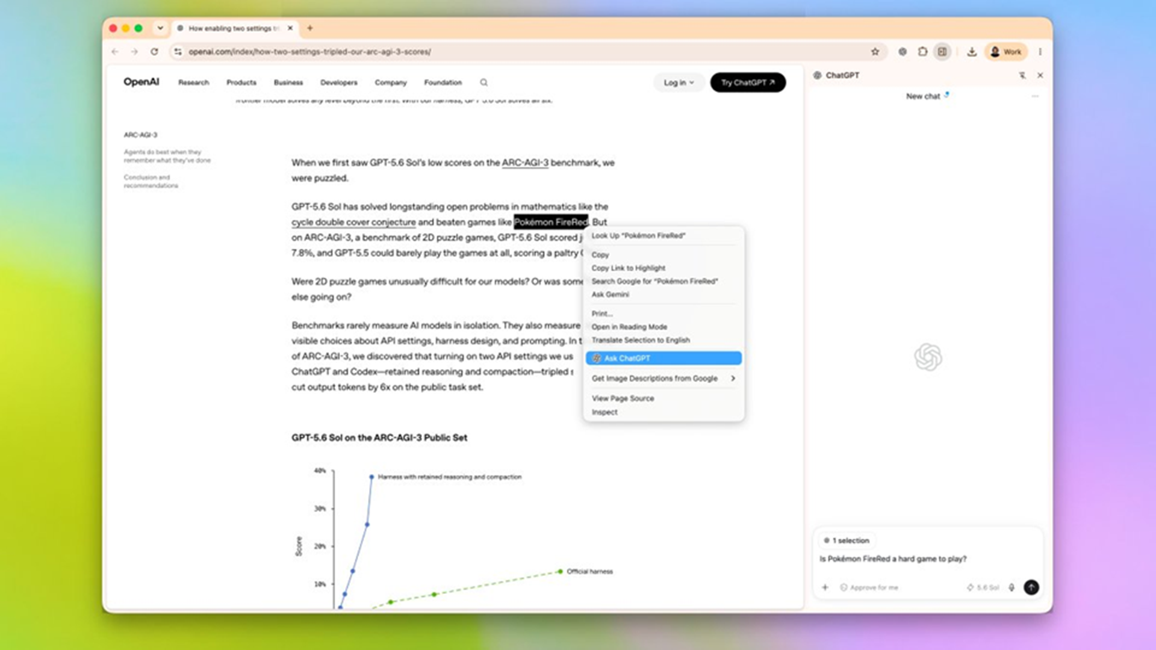The height and width of the screenshot is (650, 1156).
Task: Bookmark this page with the star icon
Action: (x=875, y=52)
